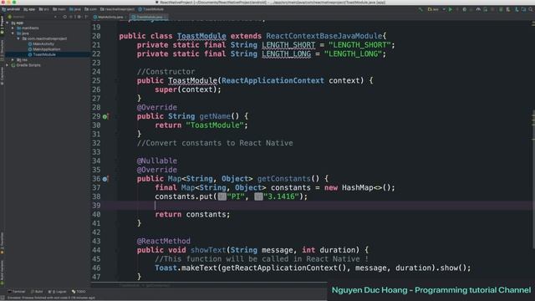Image resolution: width=535 pixels, height=301 pixels.
Task: Click the Make Project hammer icon
Action: click(420, 9)
